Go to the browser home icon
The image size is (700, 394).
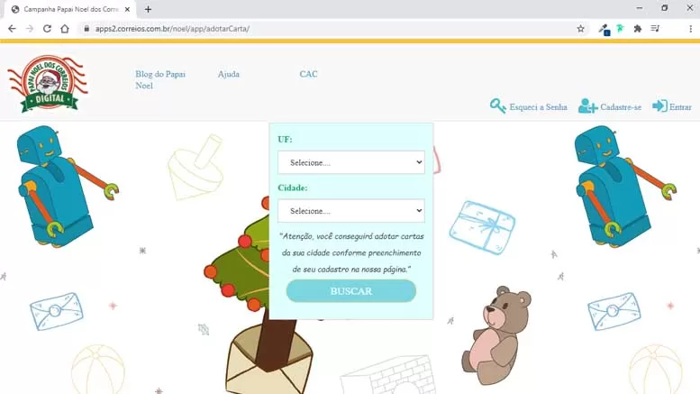[x=65, y=29]
